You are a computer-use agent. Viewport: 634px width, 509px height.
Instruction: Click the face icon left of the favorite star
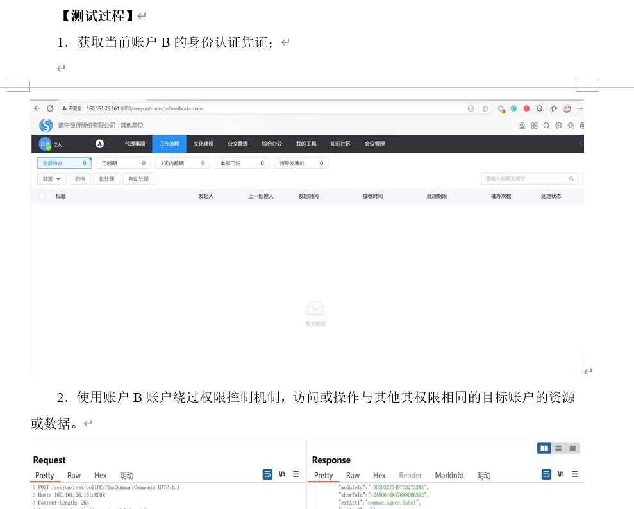471,108
